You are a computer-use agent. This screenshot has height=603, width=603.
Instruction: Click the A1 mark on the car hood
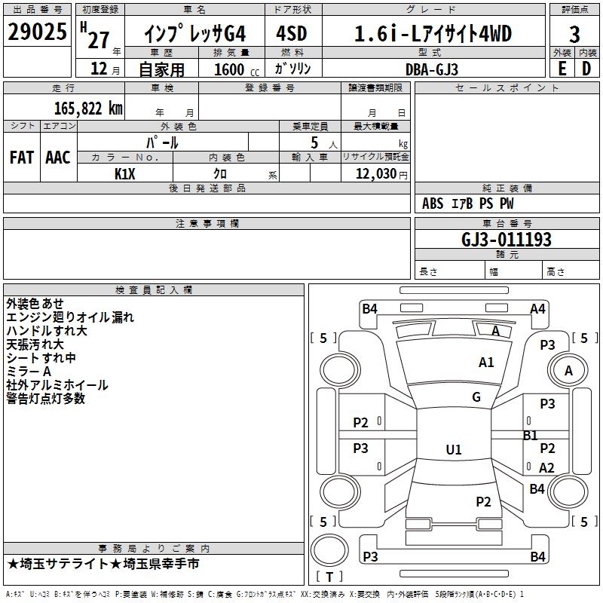(x=486, y=363)
